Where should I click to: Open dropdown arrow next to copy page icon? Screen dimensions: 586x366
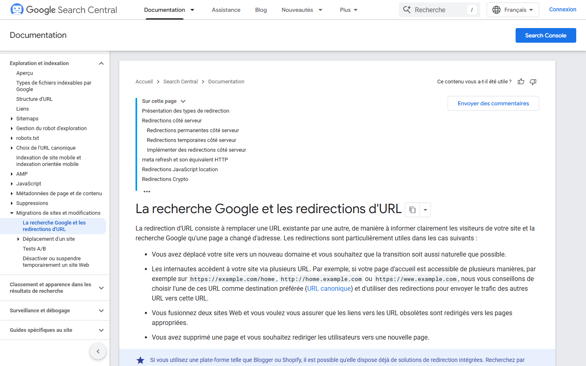[425, 210]
